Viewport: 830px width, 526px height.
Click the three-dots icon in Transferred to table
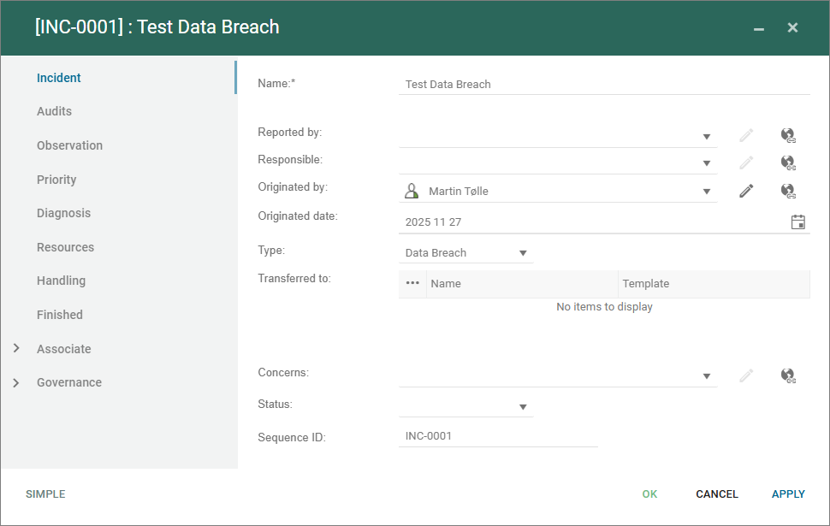pos(412,283)
